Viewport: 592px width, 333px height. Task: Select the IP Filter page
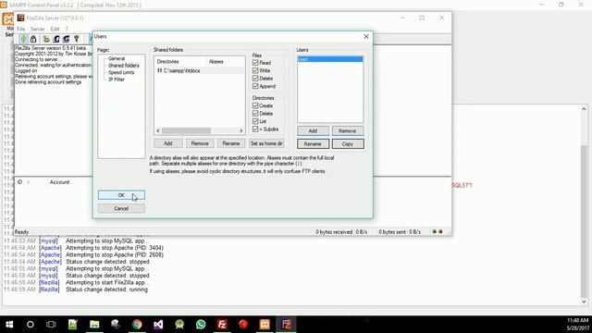click(117, 80)
